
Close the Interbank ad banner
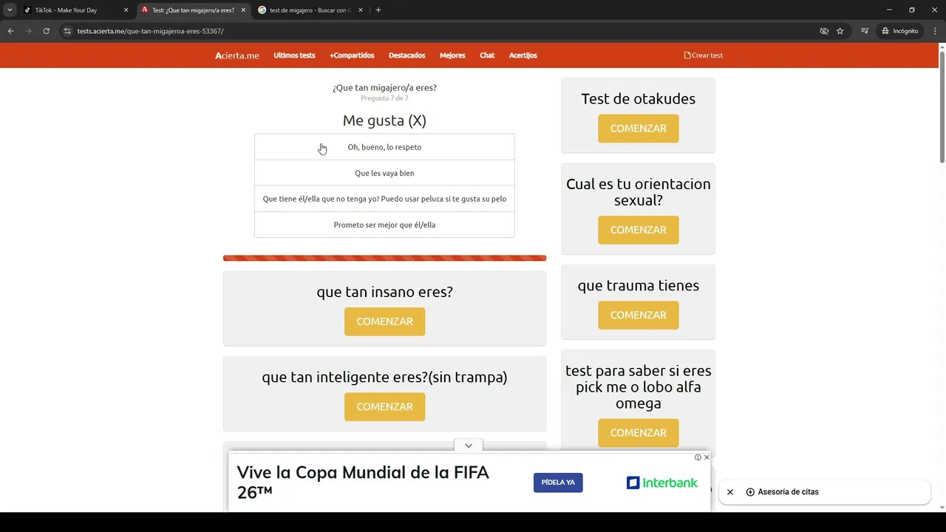click(707, 457)
